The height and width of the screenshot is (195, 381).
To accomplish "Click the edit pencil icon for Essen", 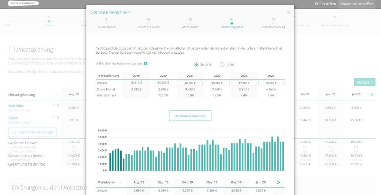I will (54, 118).
